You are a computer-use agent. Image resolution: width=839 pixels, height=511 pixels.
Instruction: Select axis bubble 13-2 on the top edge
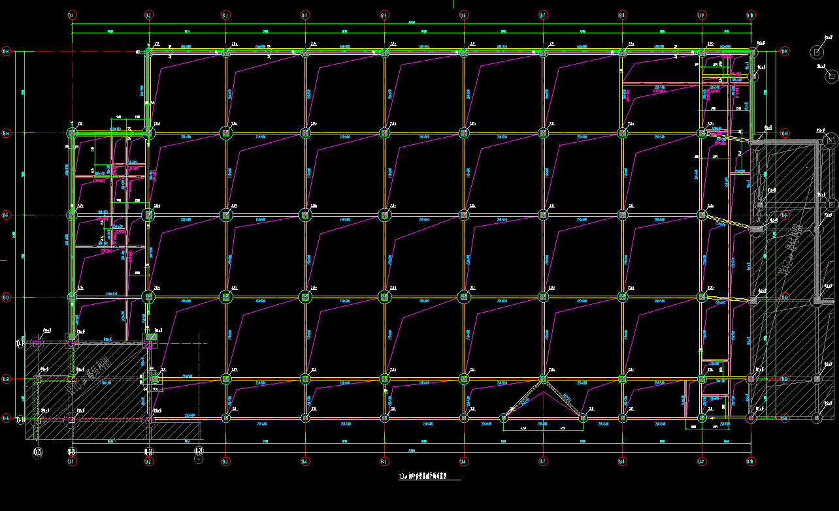(148, 14)
